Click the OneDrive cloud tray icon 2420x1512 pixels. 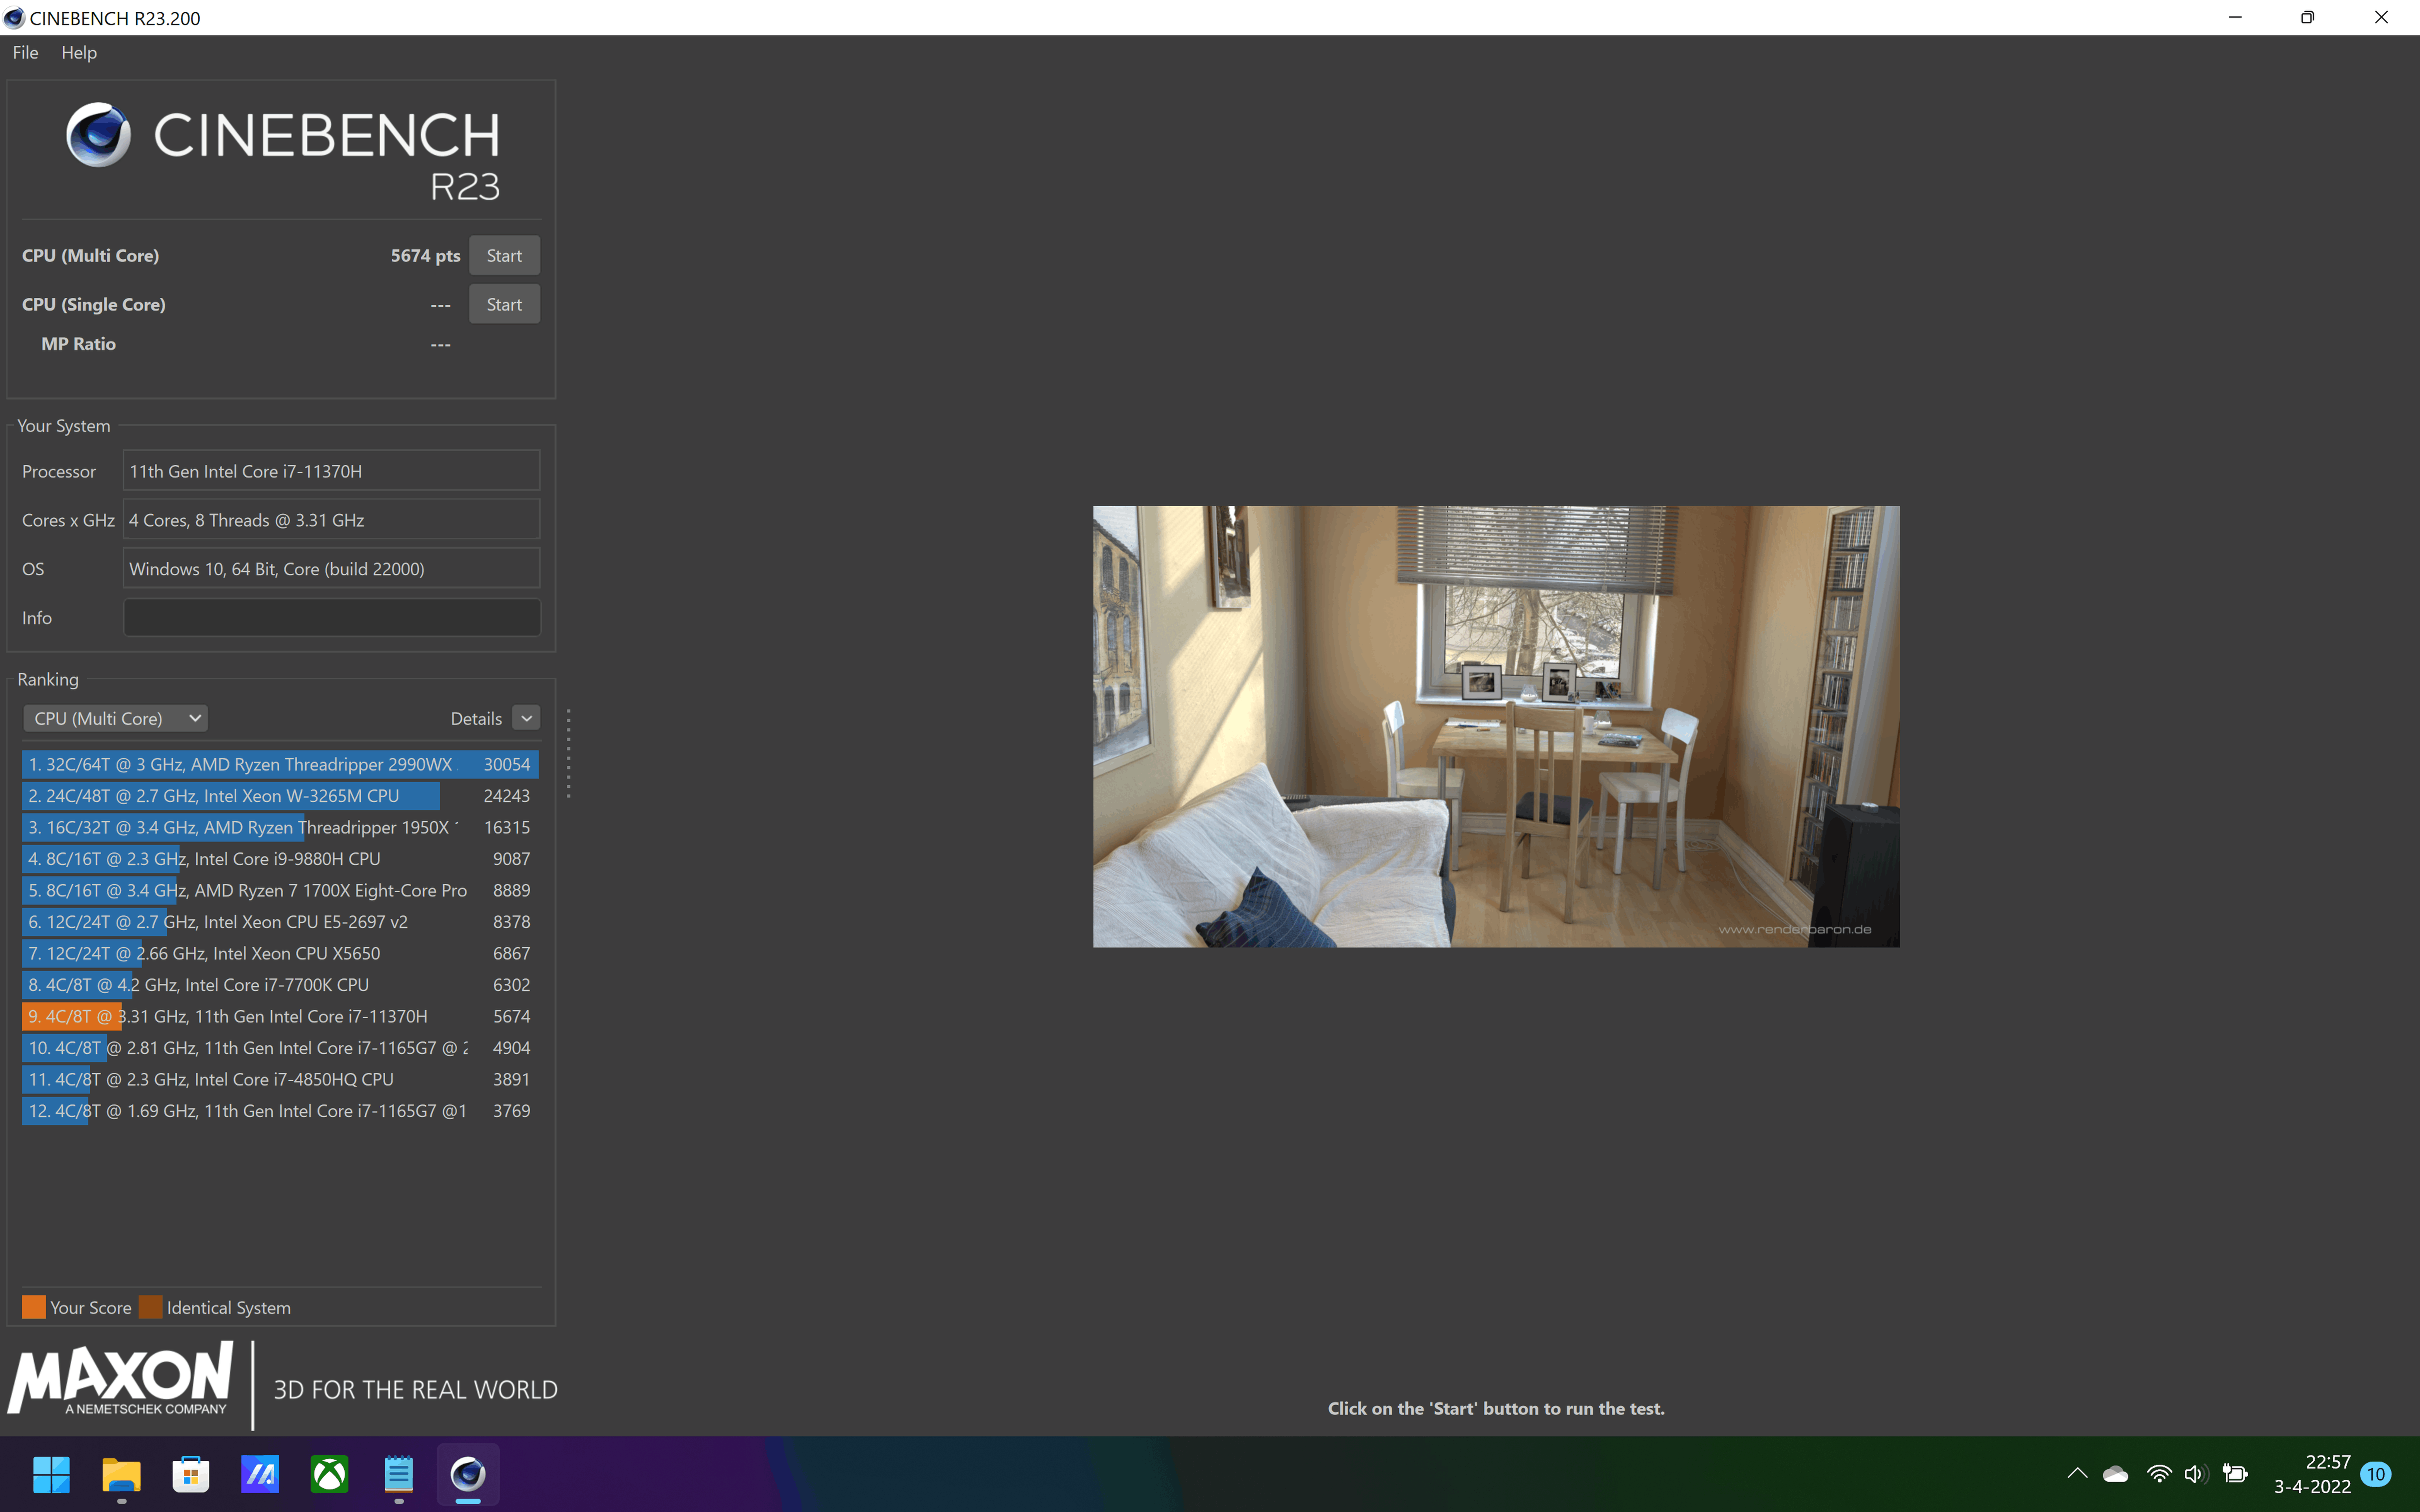coord(2116,1474)
